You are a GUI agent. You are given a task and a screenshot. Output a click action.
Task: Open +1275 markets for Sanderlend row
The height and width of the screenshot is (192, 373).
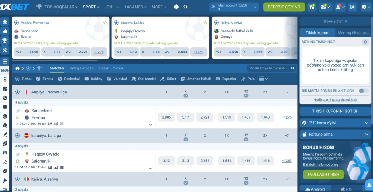tap(287, 117)
